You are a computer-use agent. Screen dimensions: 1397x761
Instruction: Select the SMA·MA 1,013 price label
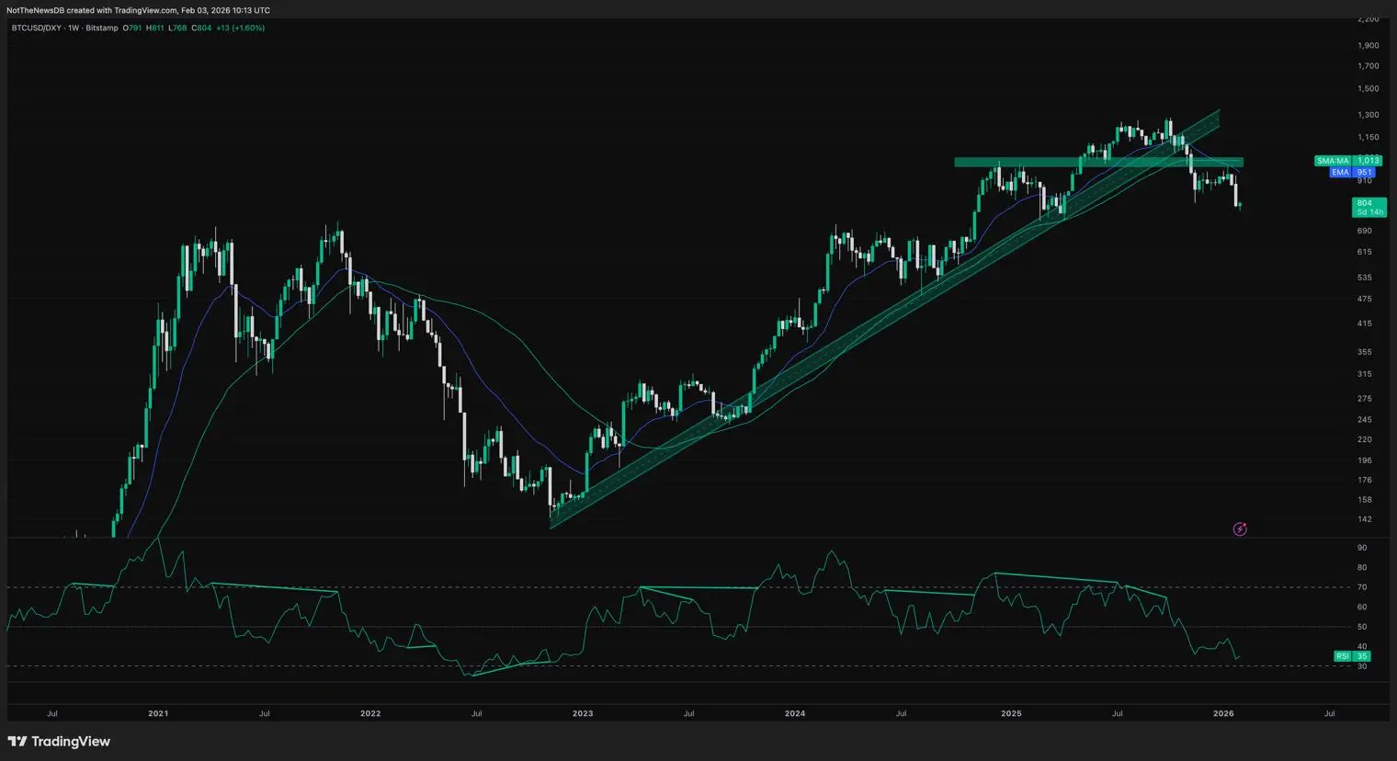pos(1347,161)
